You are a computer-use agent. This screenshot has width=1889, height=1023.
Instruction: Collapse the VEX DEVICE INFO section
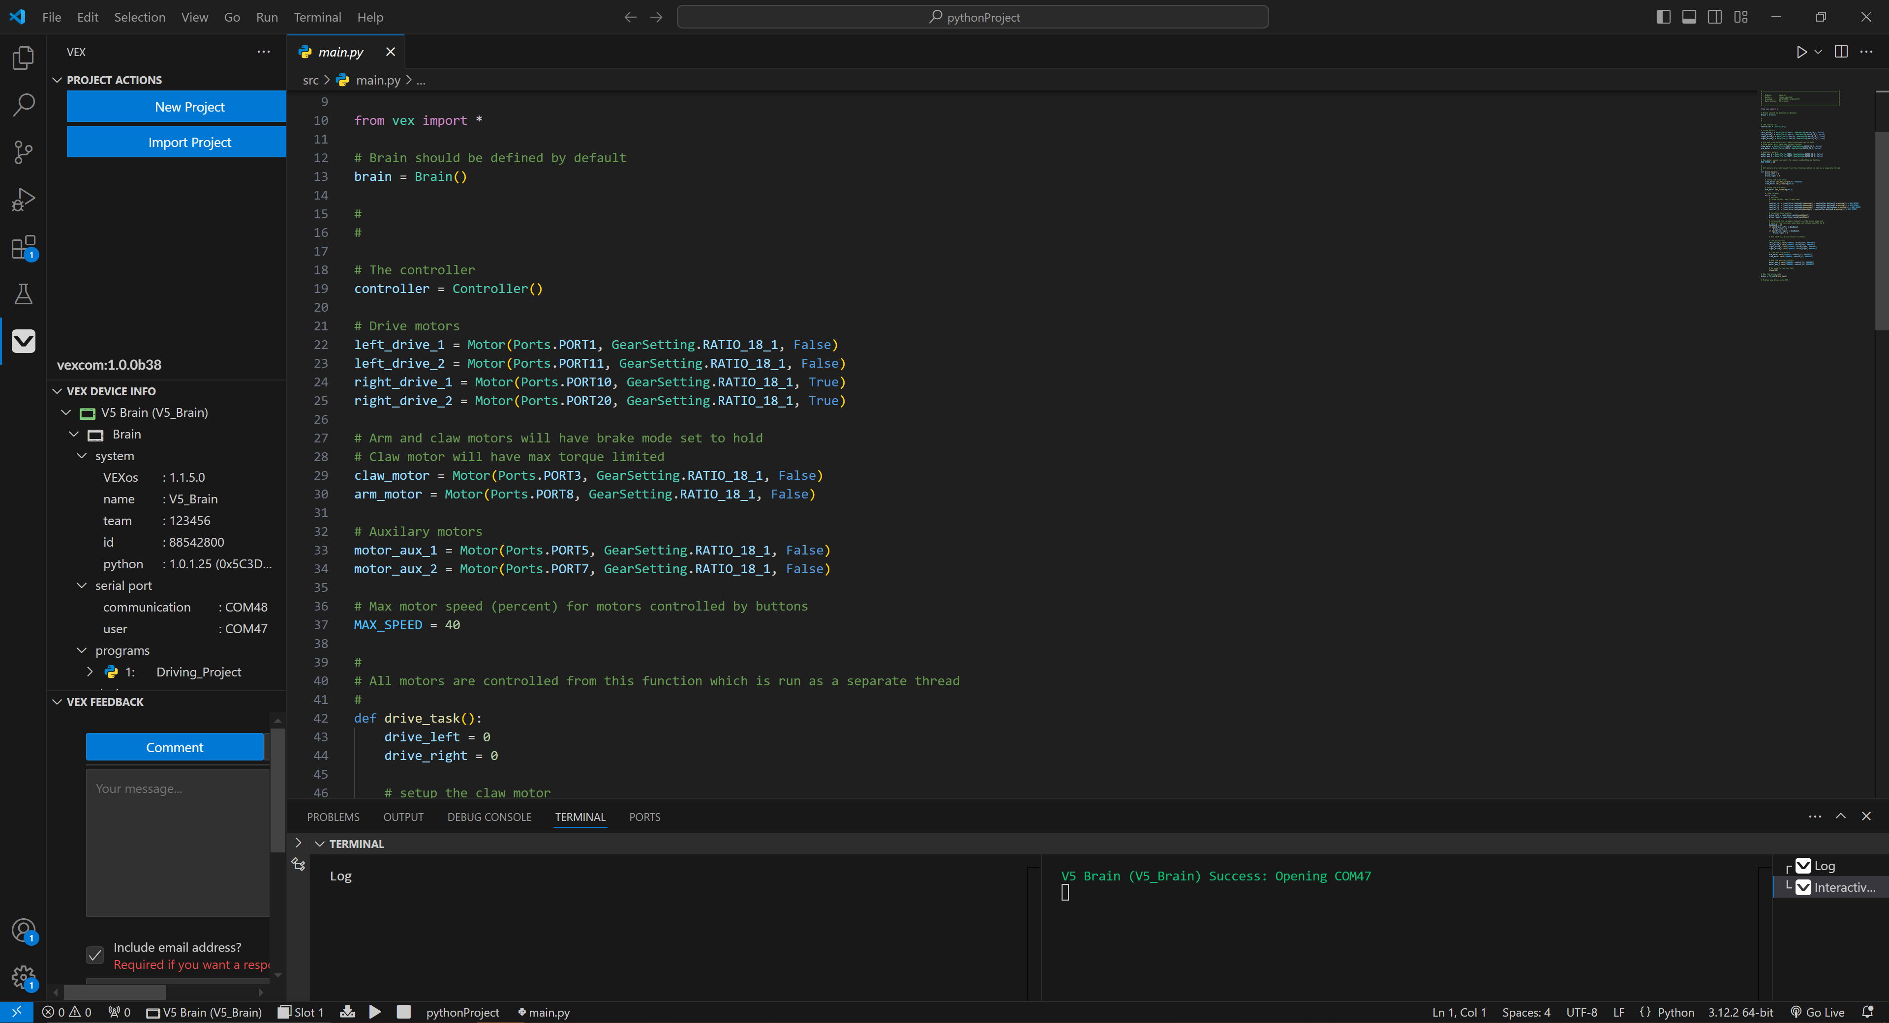click(57, 391)
